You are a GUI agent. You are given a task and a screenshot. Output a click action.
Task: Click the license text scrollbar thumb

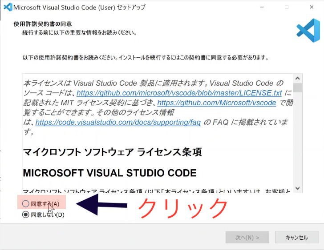[298, 87]
